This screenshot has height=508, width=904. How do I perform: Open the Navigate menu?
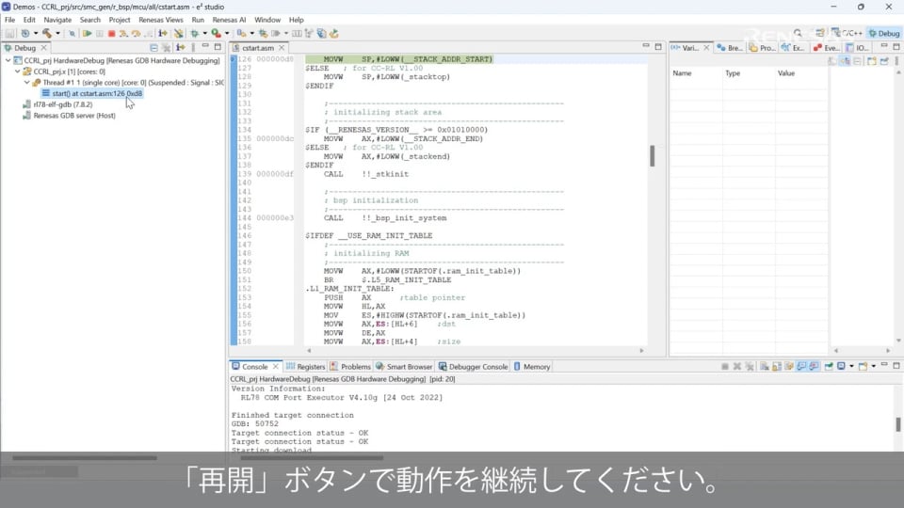57,20
